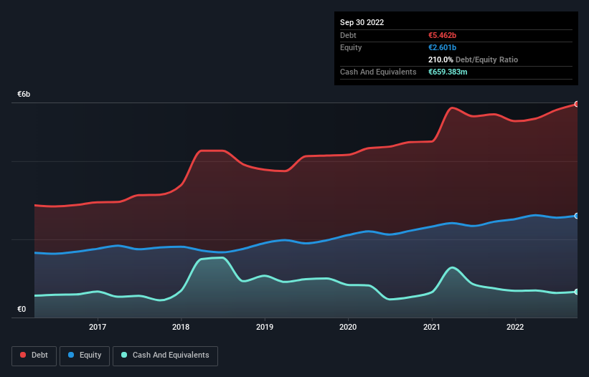Click the 210.0% Debt/Equity Ratio text
Screen dimensions: 589x377
473,59
